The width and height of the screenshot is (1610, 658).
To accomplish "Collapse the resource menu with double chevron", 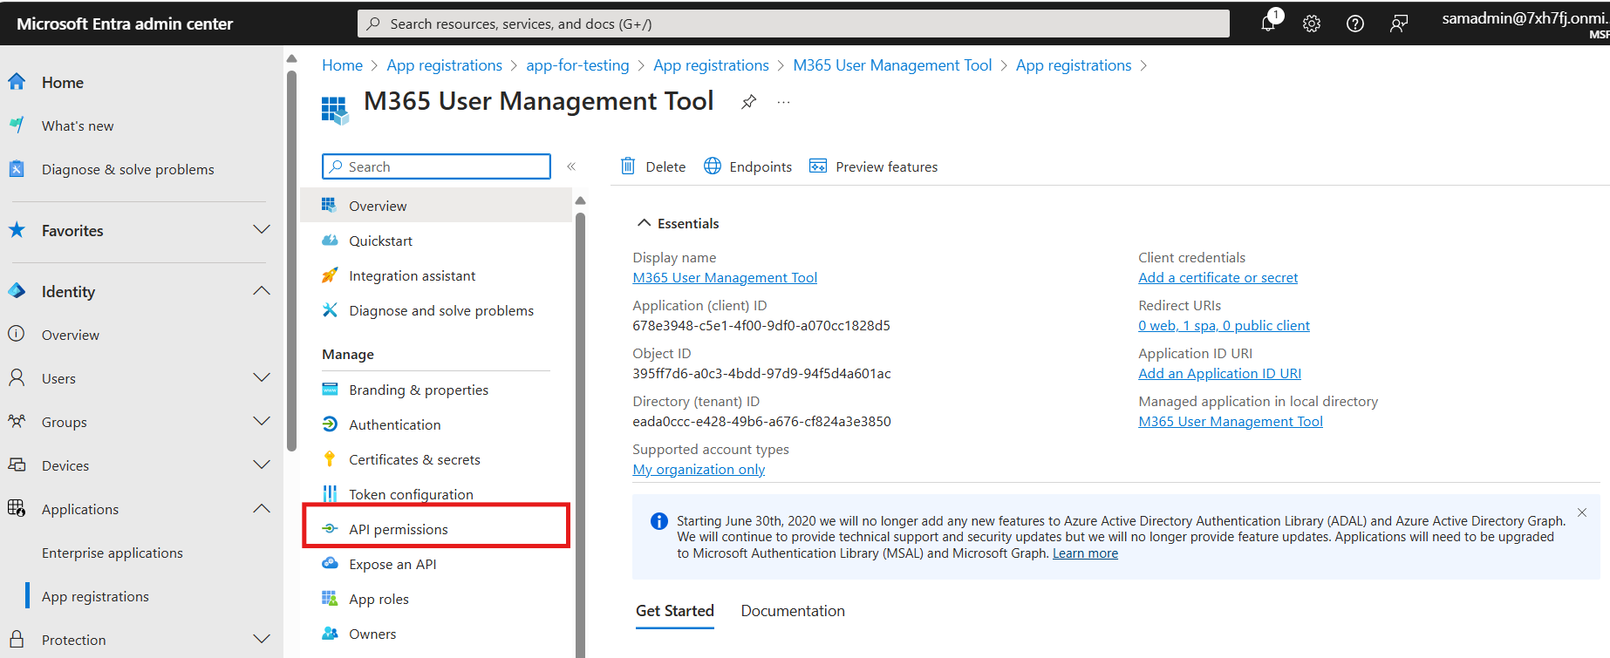I will 571,166.
